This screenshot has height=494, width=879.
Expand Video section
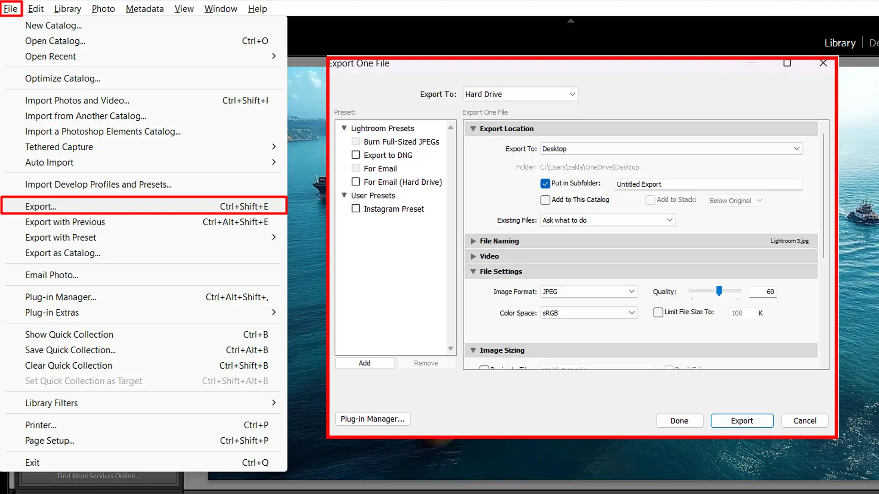[473, 256]
